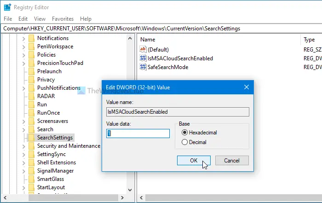Click the Privacy folder icon
Screen dimensions: 322x203
pyautogui.click(x=31, y=80)
